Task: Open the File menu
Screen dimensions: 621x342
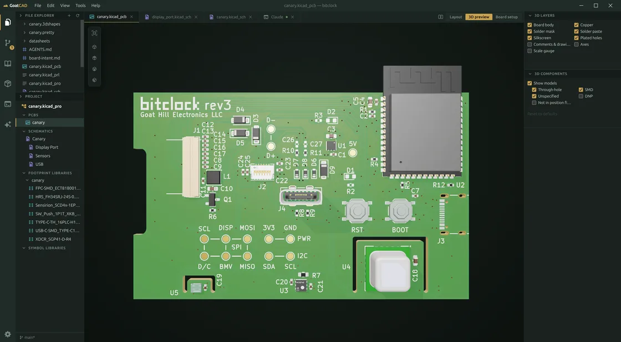Action: 38,6
